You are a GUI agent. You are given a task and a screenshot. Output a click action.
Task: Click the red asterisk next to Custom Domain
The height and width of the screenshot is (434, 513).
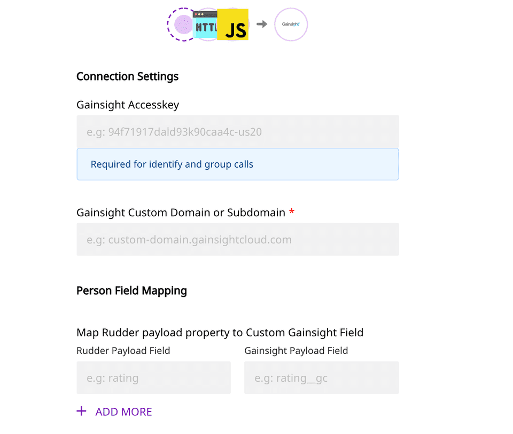[x=292, y=212]
